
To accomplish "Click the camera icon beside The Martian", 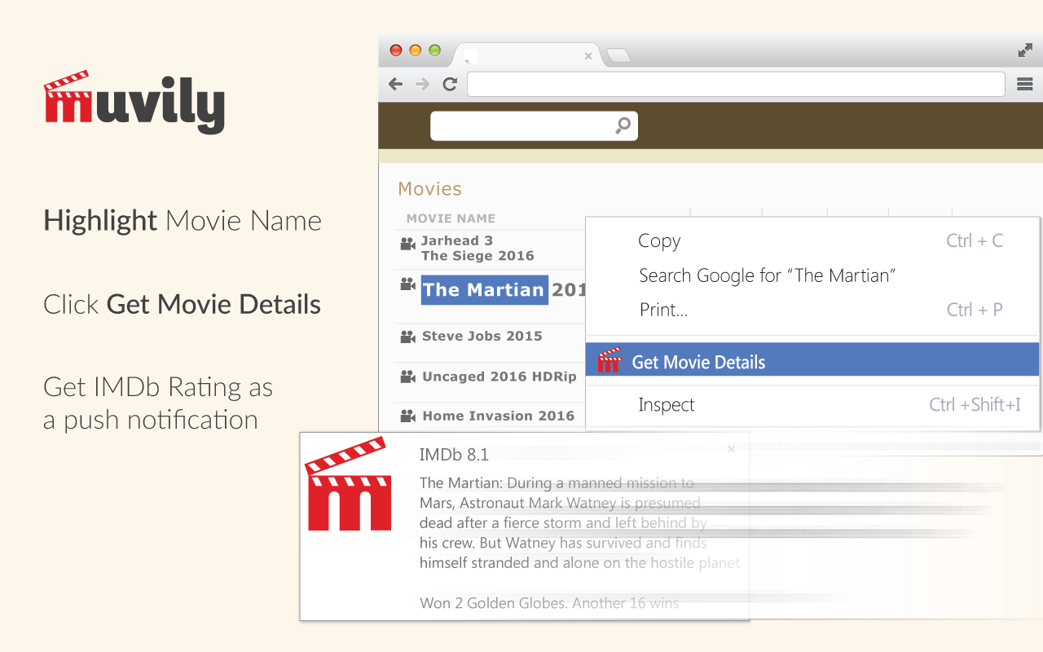I will coord(408,284).
